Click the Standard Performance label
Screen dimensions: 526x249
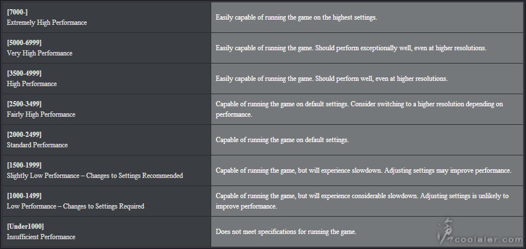[x=37, y=145]
